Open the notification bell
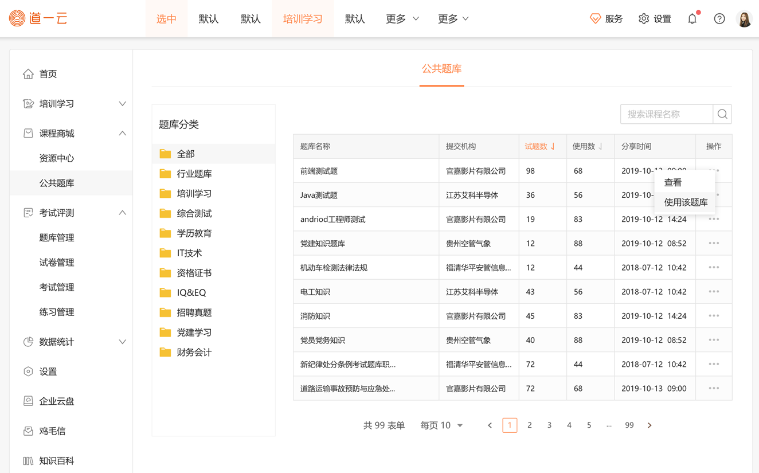 click(693, 18)
